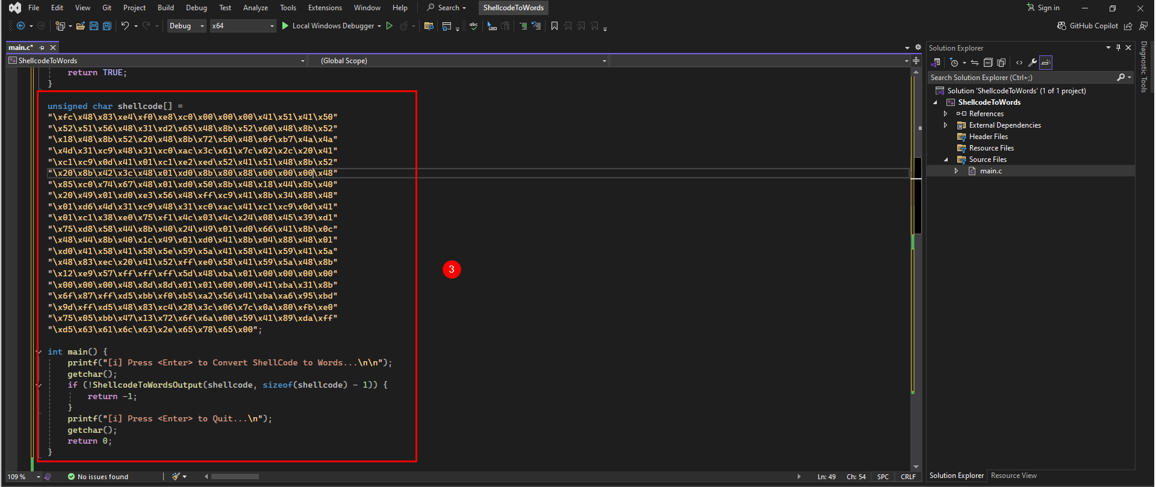Open the Extensions menu
Image resolution: width=1156 pixels, height=487 pixels.
click(325, 8)
